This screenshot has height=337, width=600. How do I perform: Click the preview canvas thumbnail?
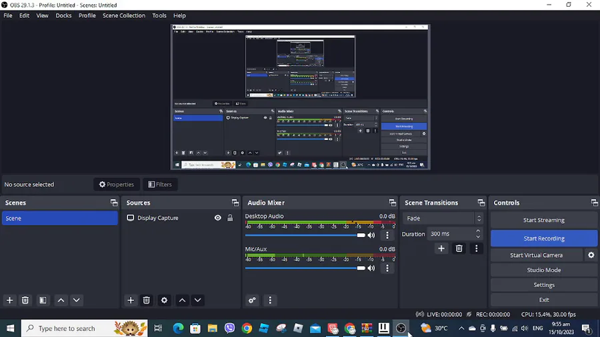click(x=301, y=97)
